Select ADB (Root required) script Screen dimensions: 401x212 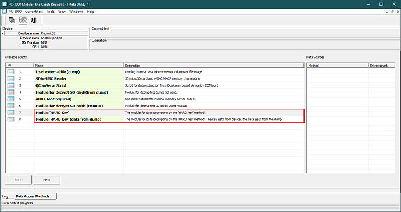(53, 99)
